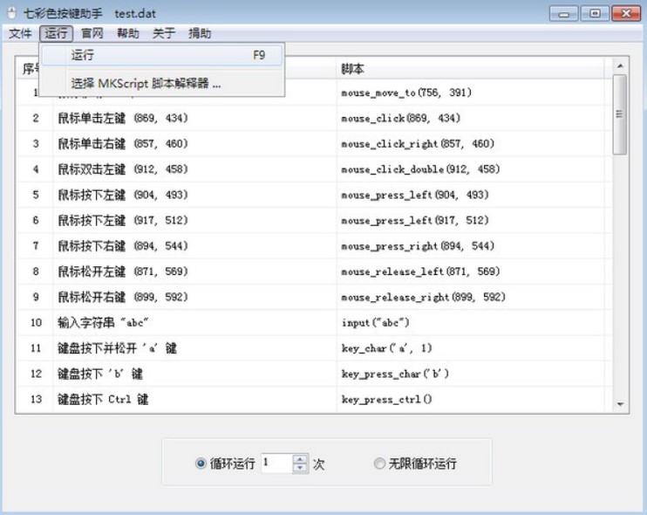Choose 运行 F9 from dropdown menu
Viewport: 647px width, 515px height.
tap(162, 55)
